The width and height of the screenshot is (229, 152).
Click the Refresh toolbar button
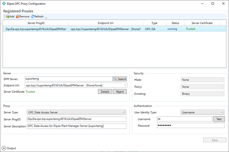(x=37, y=17)
